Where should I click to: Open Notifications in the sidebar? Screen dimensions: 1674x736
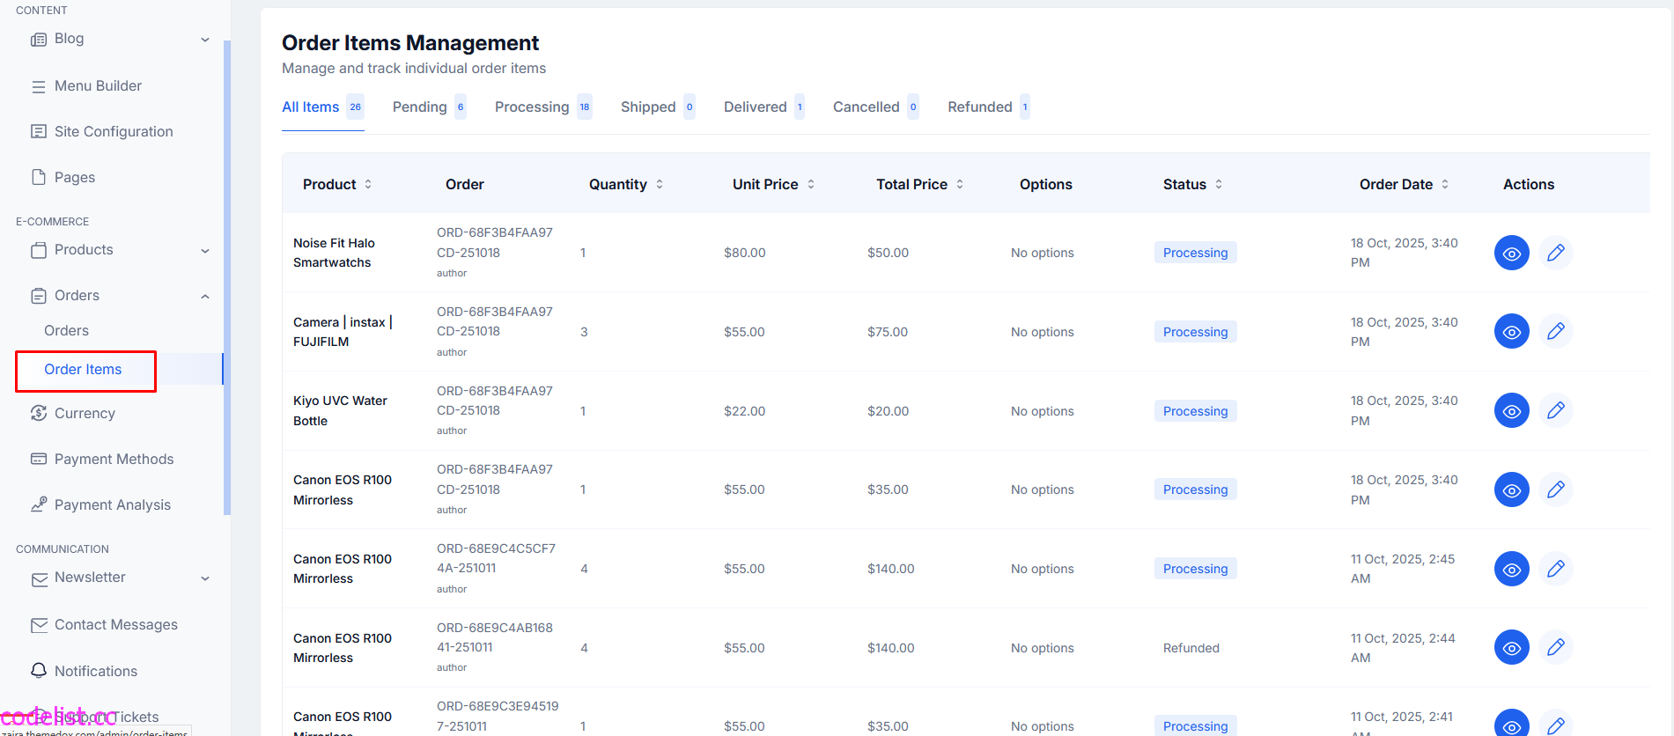coord(96,671)
